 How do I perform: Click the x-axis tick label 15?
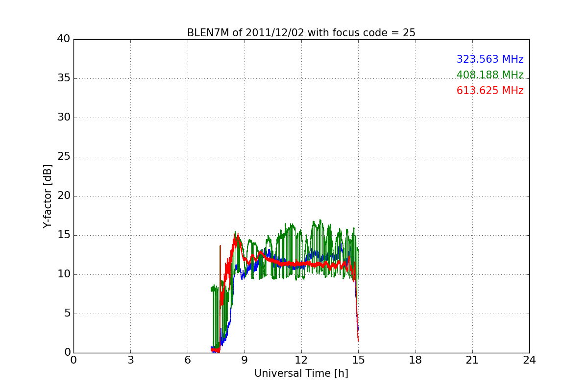pyautogui.click(x=358, y=360)
